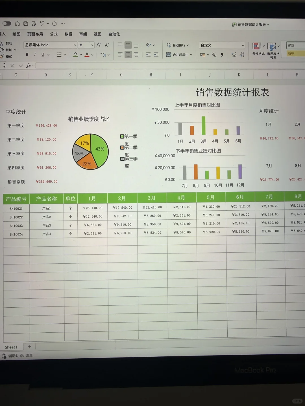305x406 pixels.
Task: Open the border style dropdown
Action: point(64,54)
